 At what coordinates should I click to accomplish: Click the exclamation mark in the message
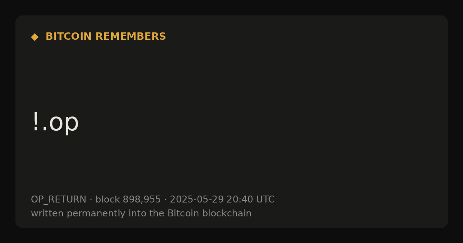tap(35, 122)
